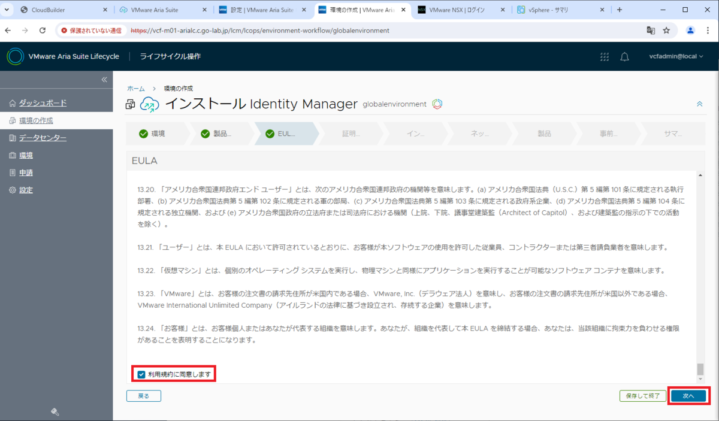Collapse the sidebar with double-chevron icon
The width and height of the screenshot is (719, 421).
(x=104, y=80)
